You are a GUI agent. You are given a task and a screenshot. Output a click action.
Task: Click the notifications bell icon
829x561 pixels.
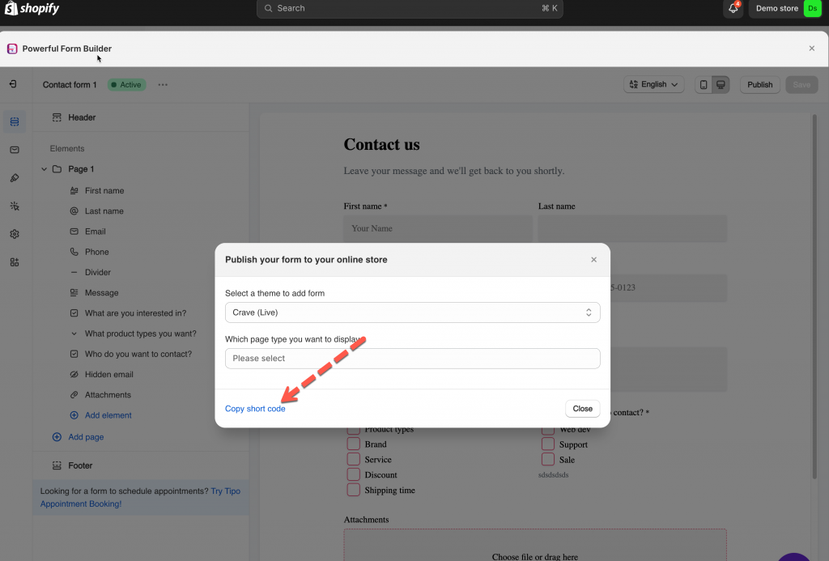[x=733, y=8]
